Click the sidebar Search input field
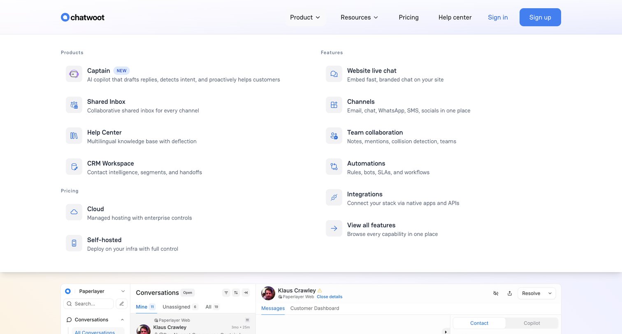 [x=89, y=304]
